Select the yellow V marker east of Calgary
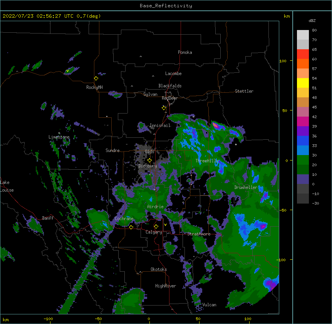The image size is (332, 324). coord(165,225)
